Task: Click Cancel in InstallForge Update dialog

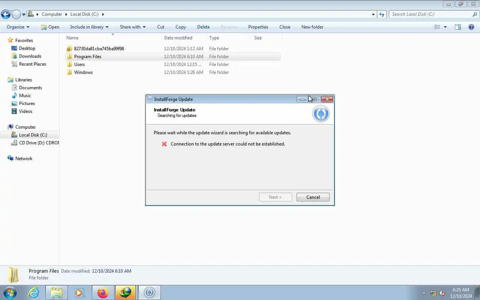Action: (x=313, y=197)
